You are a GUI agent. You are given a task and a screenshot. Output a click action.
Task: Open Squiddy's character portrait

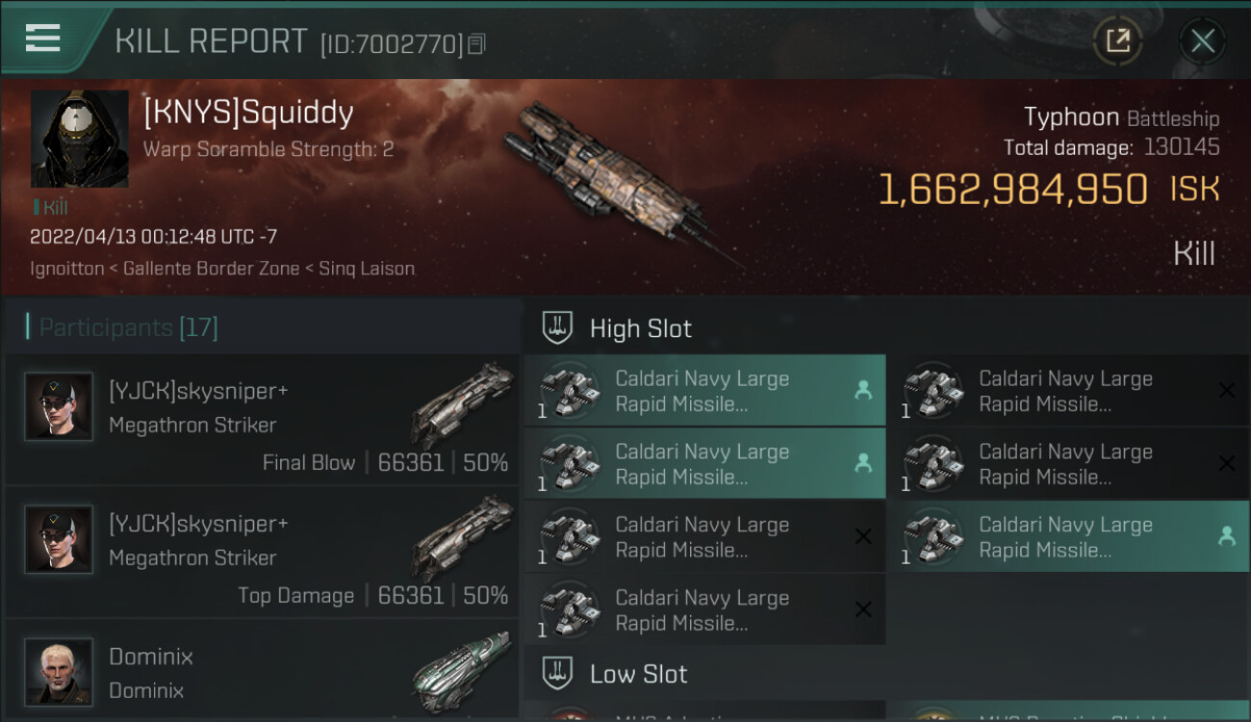[79, 139]
